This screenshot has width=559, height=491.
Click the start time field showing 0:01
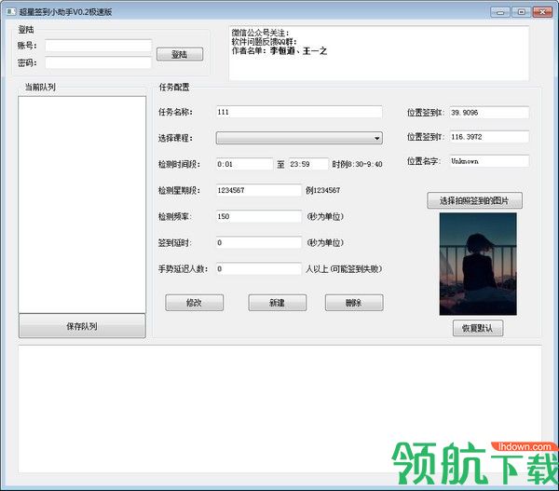point(244,164)
